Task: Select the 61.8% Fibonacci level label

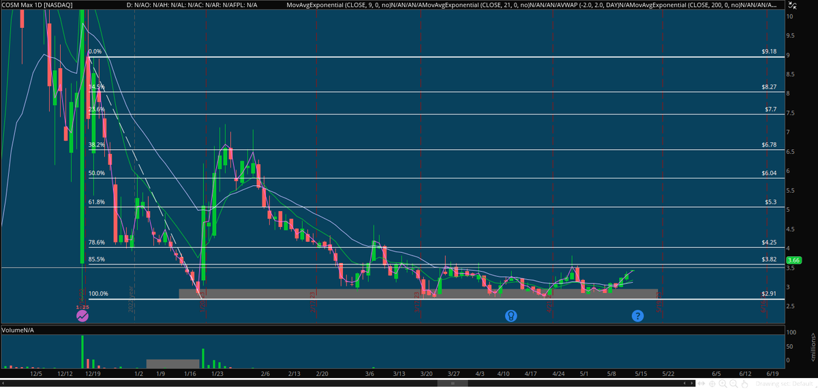Action: pos(96,202)
